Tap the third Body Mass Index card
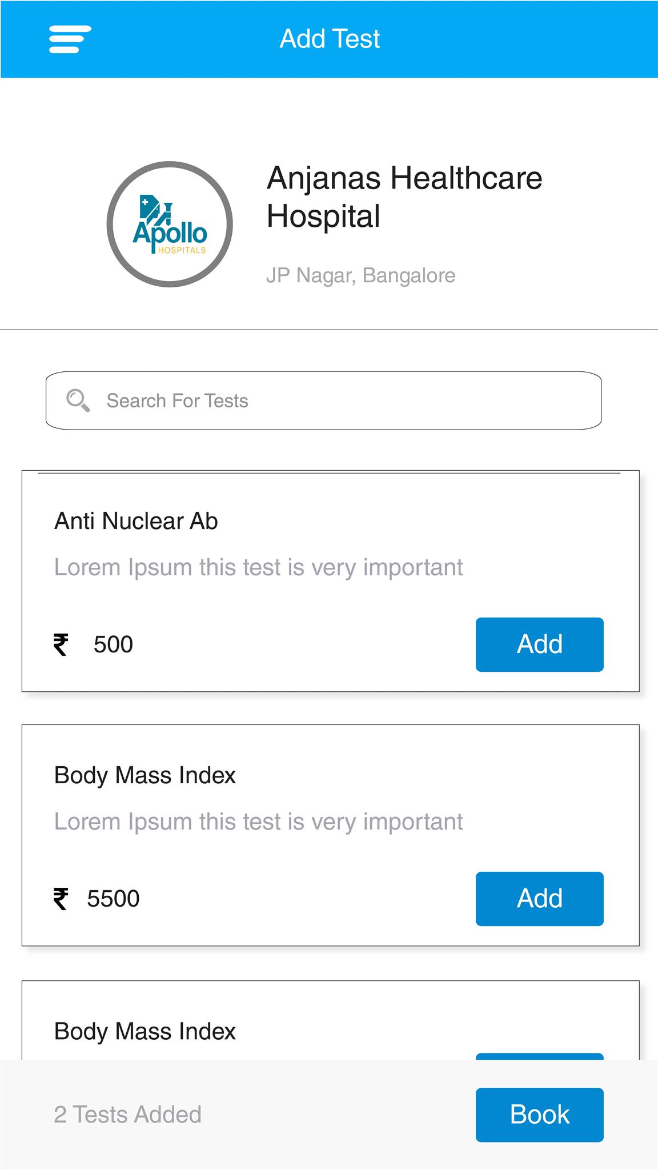Image resolution: width=658 pixels, height=1170 pixels. (x=330, y=1020)
